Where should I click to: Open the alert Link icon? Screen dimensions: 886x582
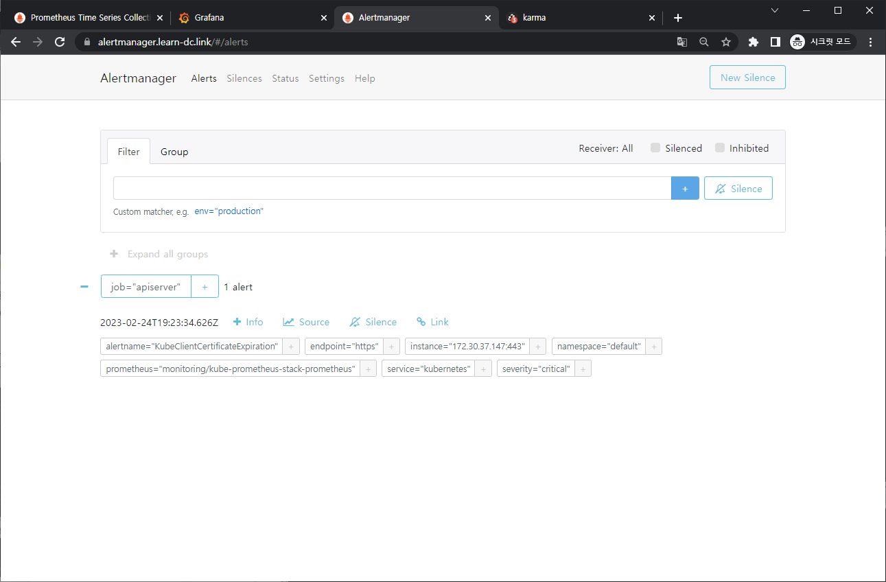coord(421,322)
